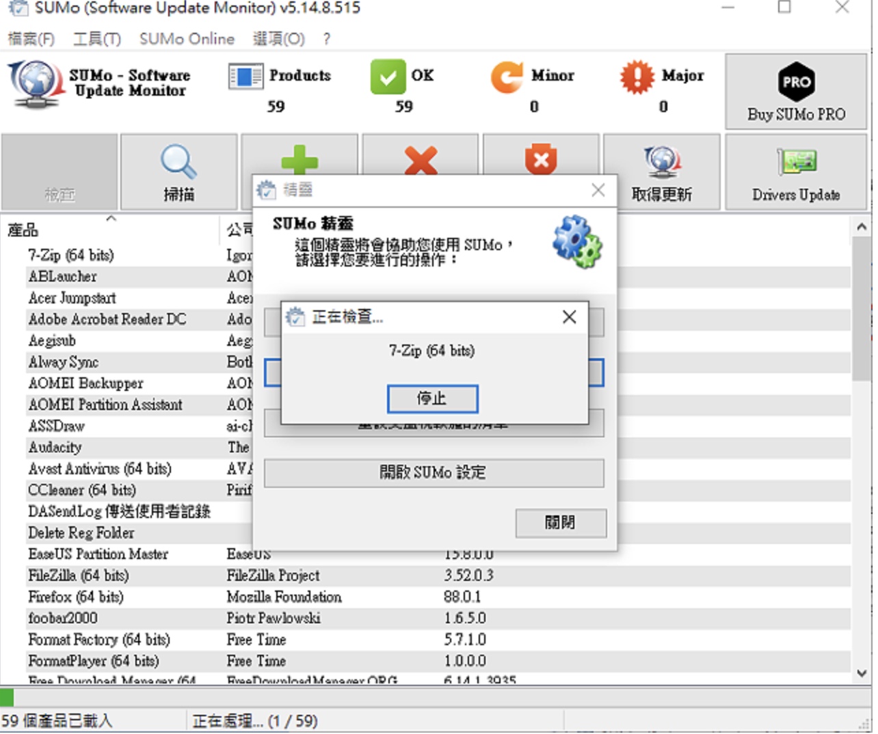Click the vertical scrollbar thumb

pos(861,308)
